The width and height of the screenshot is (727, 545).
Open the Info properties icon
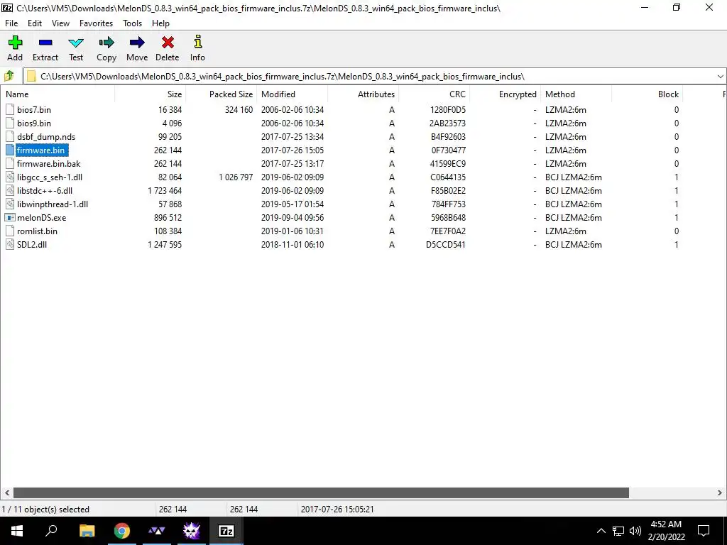197,42
